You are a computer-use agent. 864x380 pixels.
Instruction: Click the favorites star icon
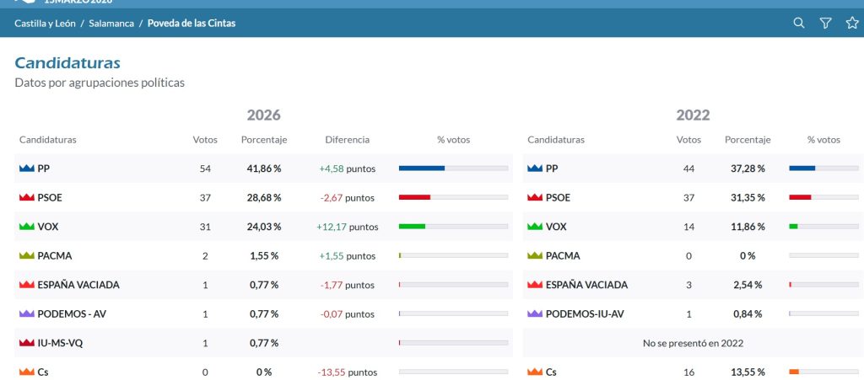(852, 23)
